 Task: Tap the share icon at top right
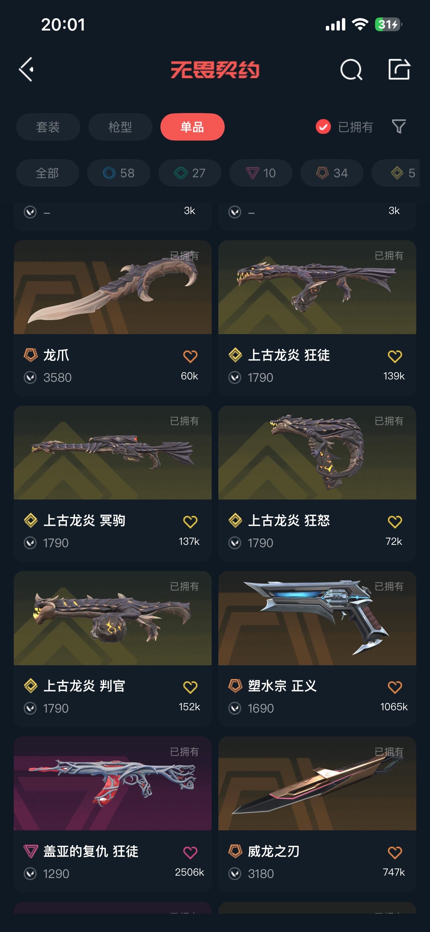(x=399, y=69)
